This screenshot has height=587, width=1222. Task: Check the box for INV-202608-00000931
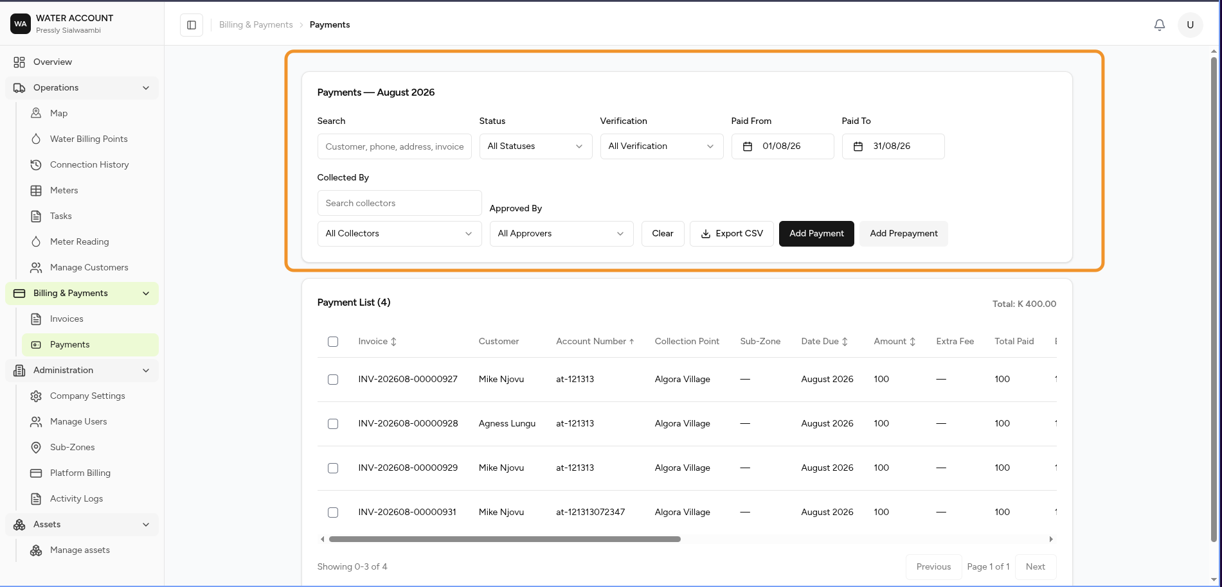[x=333, y=513]
